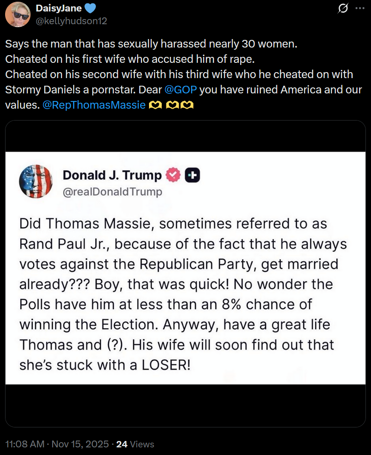
Task: Open the More options ellipsis menu
Action: [x=359, y=8]
